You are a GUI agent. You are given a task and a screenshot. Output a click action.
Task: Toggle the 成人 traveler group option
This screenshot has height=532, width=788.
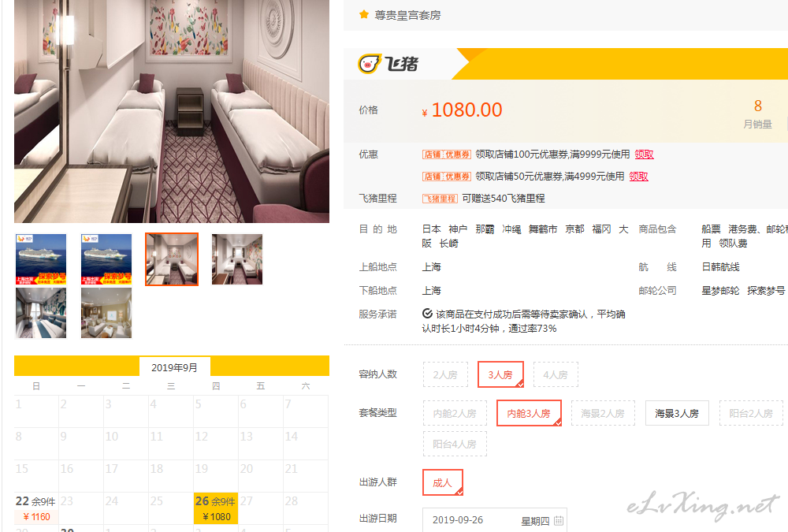[442, 482]
